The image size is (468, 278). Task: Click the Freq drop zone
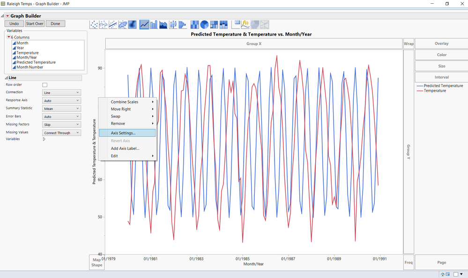(x=409, y=263)
